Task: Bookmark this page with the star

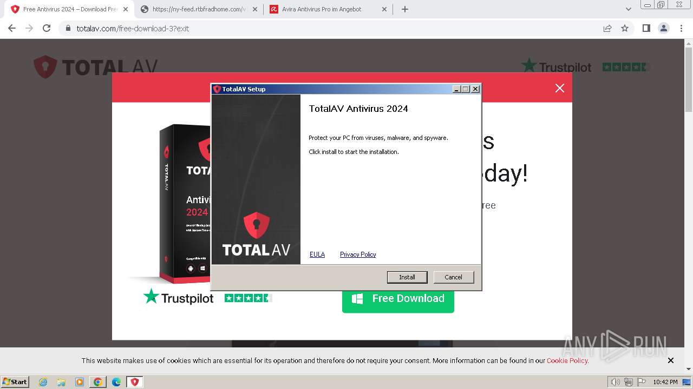Action: (x=625, y=28)
